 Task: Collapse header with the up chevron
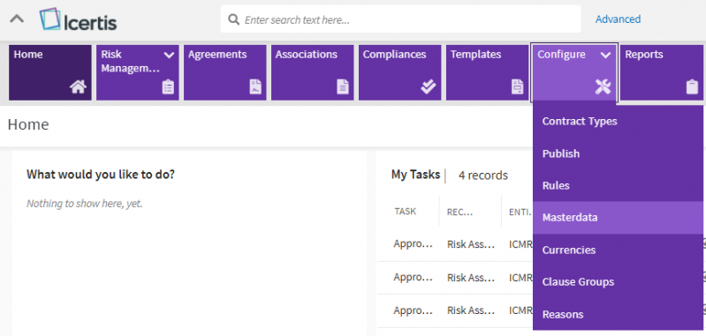pyautogui.click(x=17, y=19)
